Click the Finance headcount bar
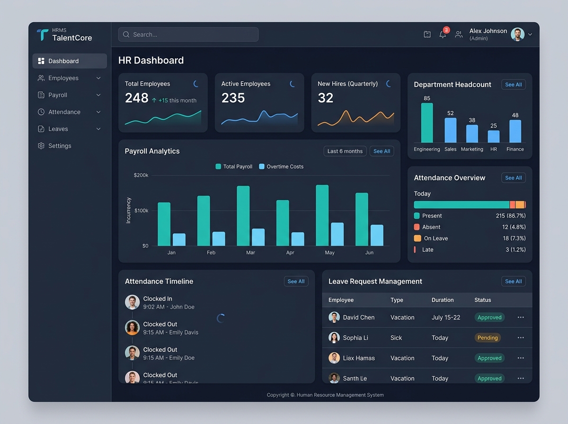 point(515,131)
